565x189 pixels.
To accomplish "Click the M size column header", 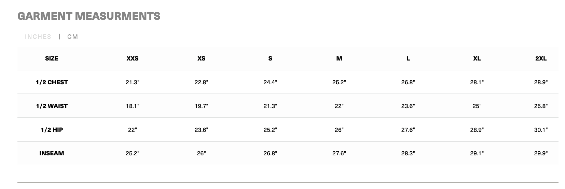I will [339, 58].
